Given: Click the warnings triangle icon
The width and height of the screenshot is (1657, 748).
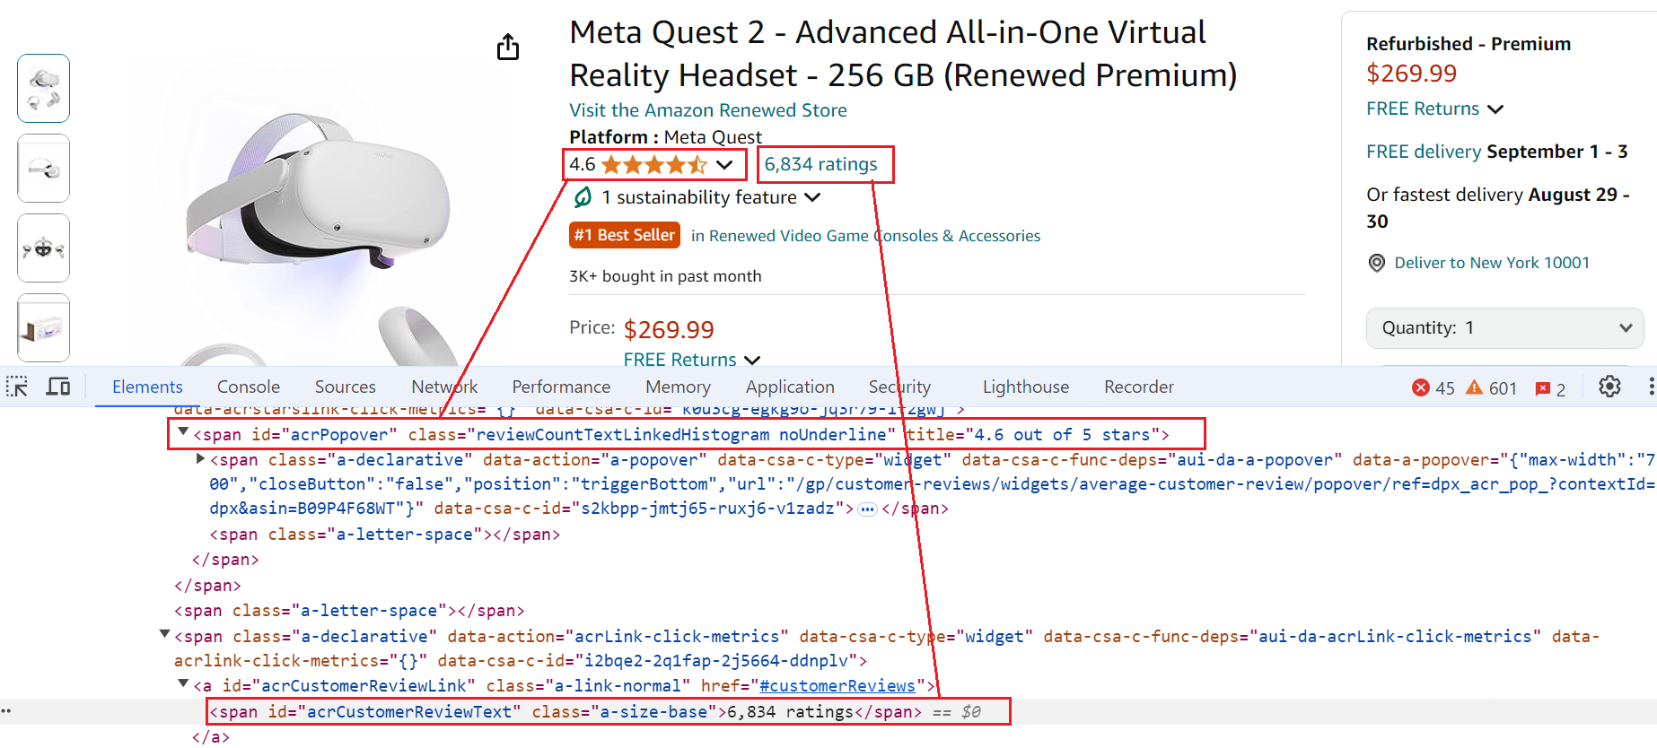Looking at the screenshot, I should (1474, 387).
